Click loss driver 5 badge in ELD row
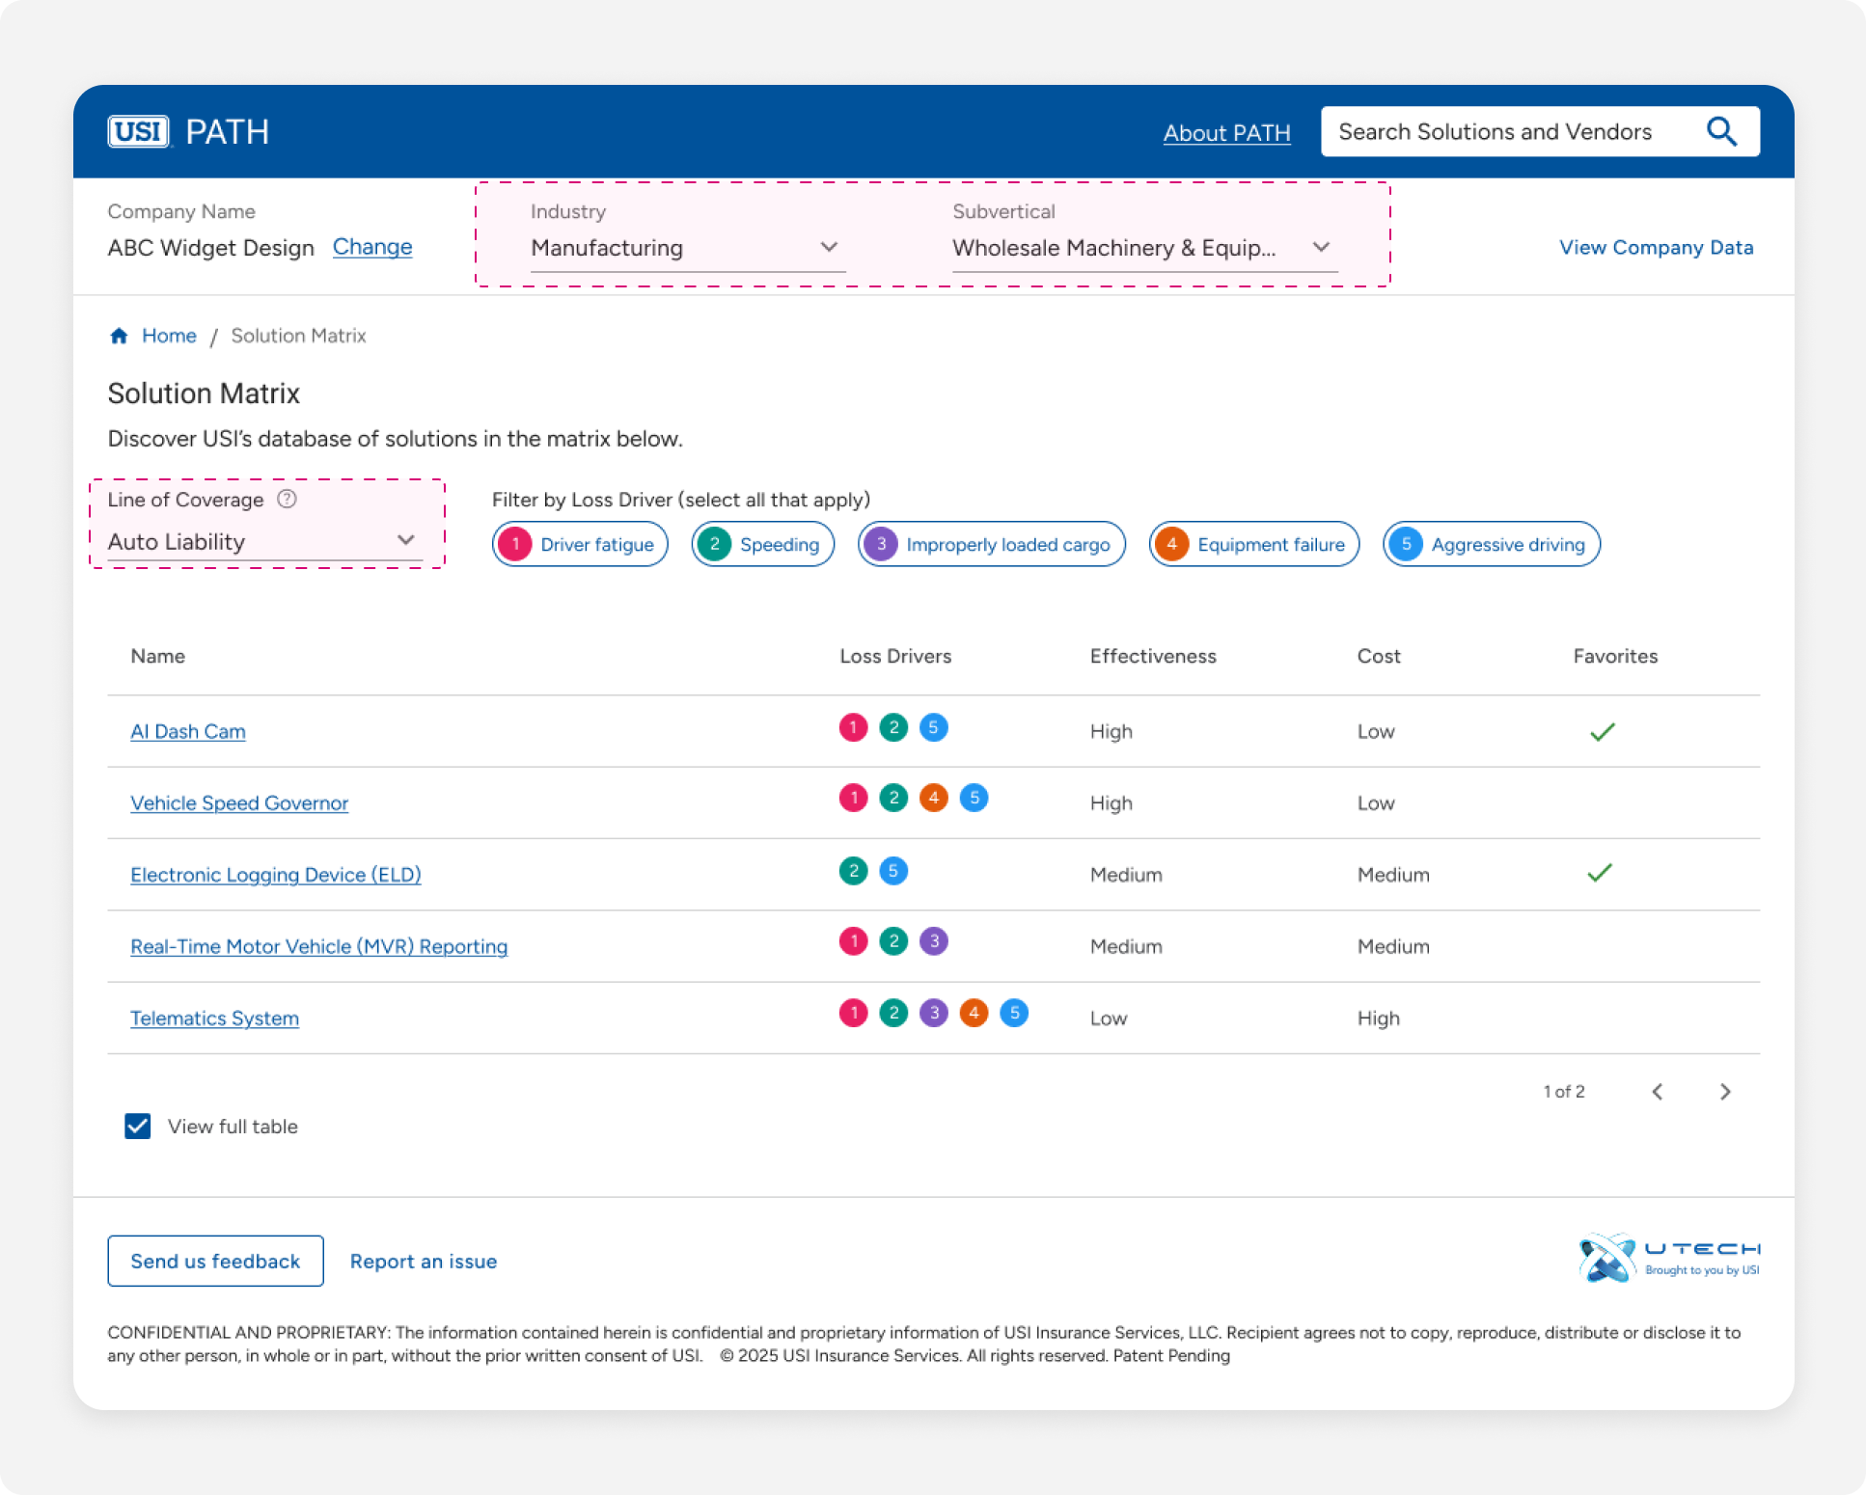 pyautogui.click(x=893, y=871)
